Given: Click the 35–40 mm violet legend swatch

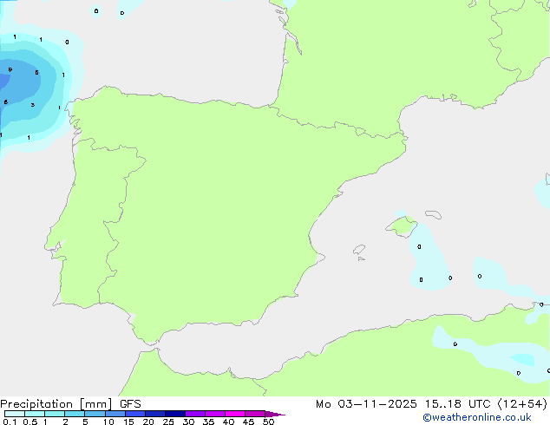Looking at the screenshot, I should pos(215,414).
